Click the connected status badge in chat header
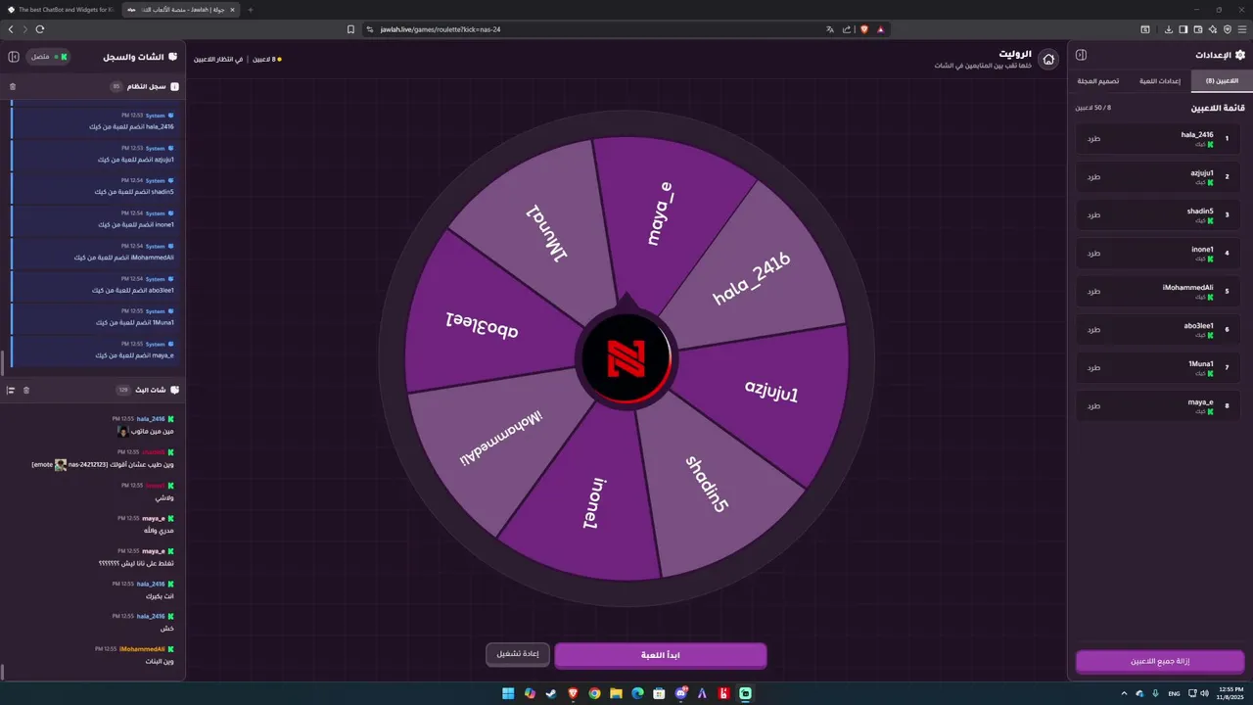Image resolution: width=1253 pixels, height=705 pixels. click(48, 57)
